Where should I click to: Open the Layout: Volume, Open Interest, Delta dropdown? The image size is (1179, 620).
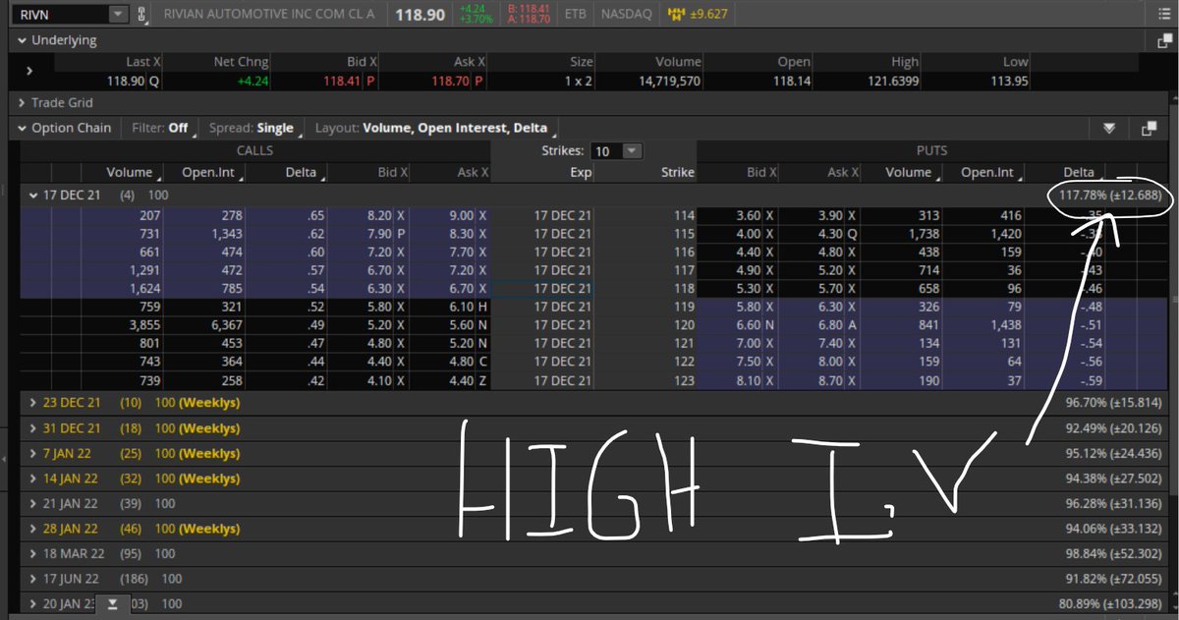point(433,128)
